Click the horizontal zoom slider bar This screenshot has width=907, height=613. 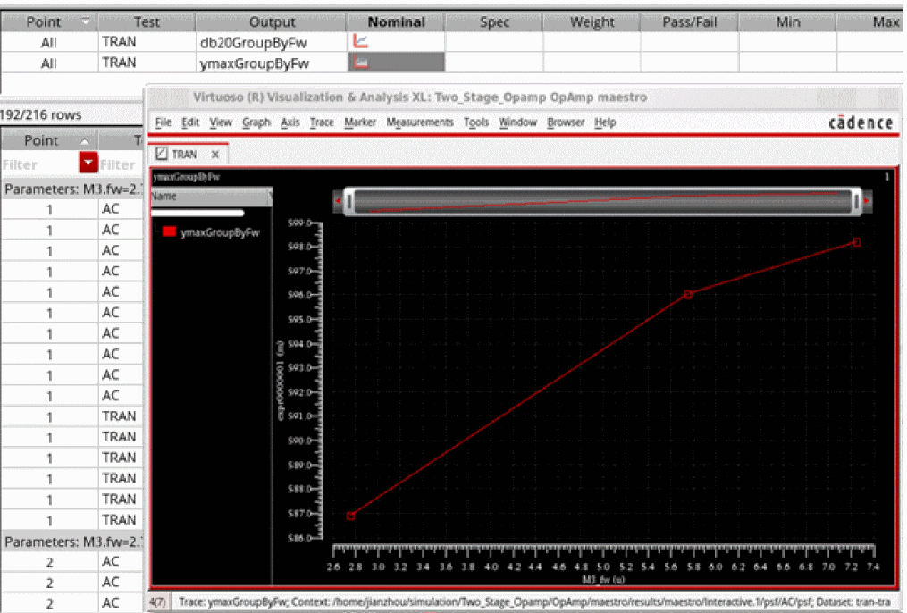(x=601, y=202)
